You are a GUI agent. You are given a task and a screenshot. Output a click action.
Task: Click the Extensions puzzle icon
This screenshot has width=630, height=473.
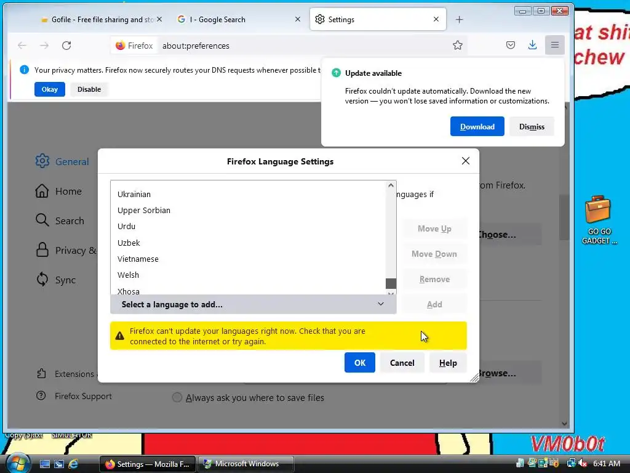(41, 374)
